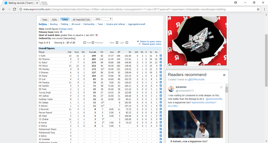The width and height of the screenshot is (268, 143).
Task: Open Chrome profile account icon
Action: (236, 3)
